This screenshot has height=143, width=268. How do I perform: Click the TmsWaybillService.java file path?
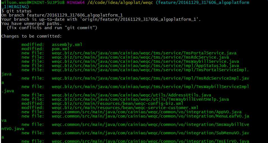tap(146, 61)
